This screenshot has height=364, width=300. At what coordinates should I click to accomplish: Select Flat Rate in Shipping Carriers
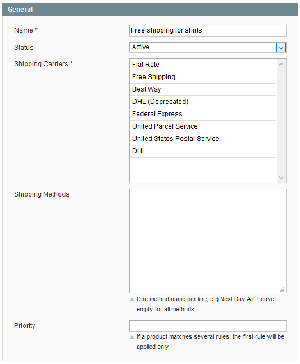coord(203,65)
